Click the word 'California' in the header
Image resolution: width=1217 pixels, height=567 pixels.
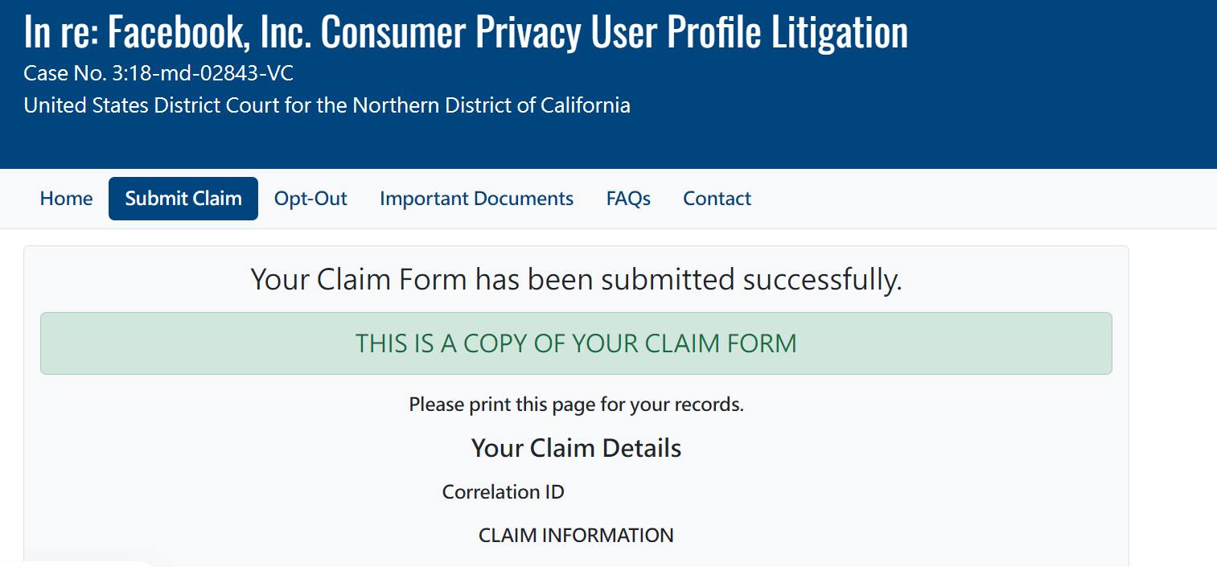click(x=583, y=105)
